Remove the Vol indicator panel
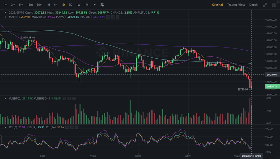 [74, 99]
